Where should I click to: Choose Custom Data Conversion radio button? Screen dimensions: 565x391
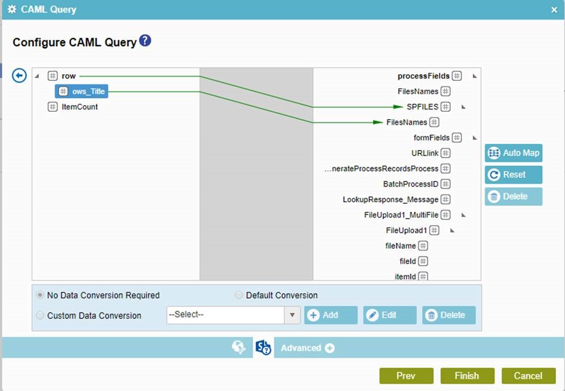pyautogui.click(x=40, y=316)
